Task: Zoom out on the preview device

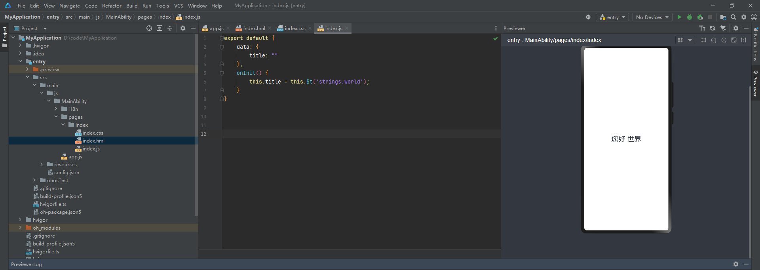Action: tap(714, 40)
